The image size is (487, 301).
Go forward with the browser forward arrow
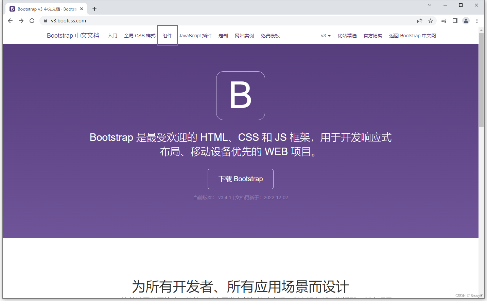pyautogui.click(x=21, y=21)
